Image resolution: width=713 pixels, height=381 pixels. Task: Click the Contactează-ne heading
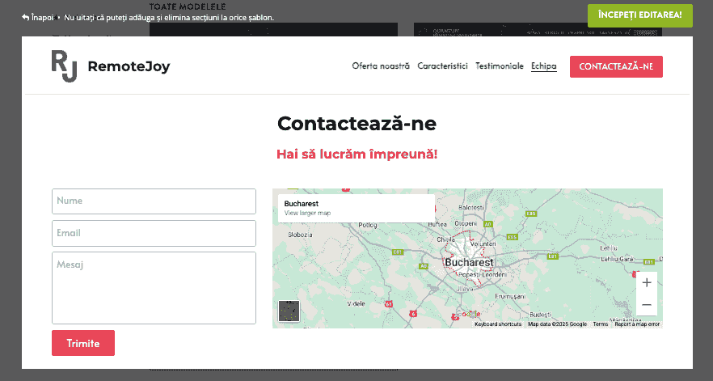[x=357, y=123]
